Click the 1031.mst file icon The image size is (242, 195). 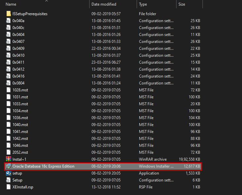9,97
